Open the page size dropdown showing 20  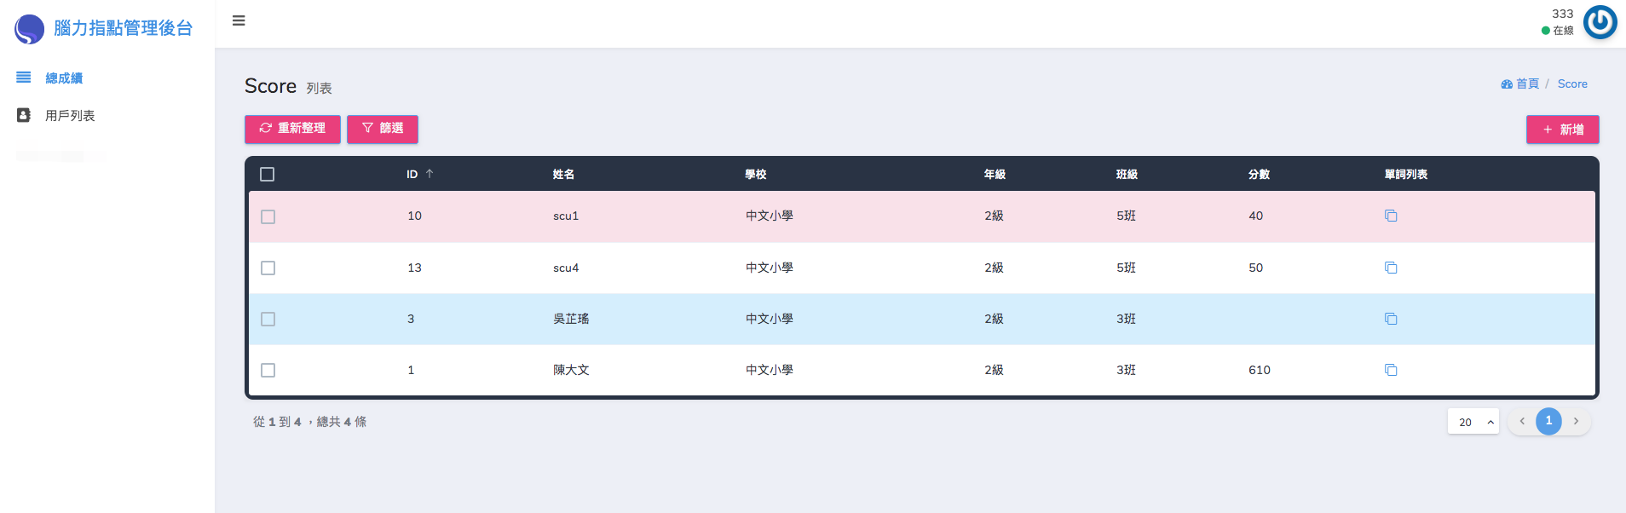1473,422
